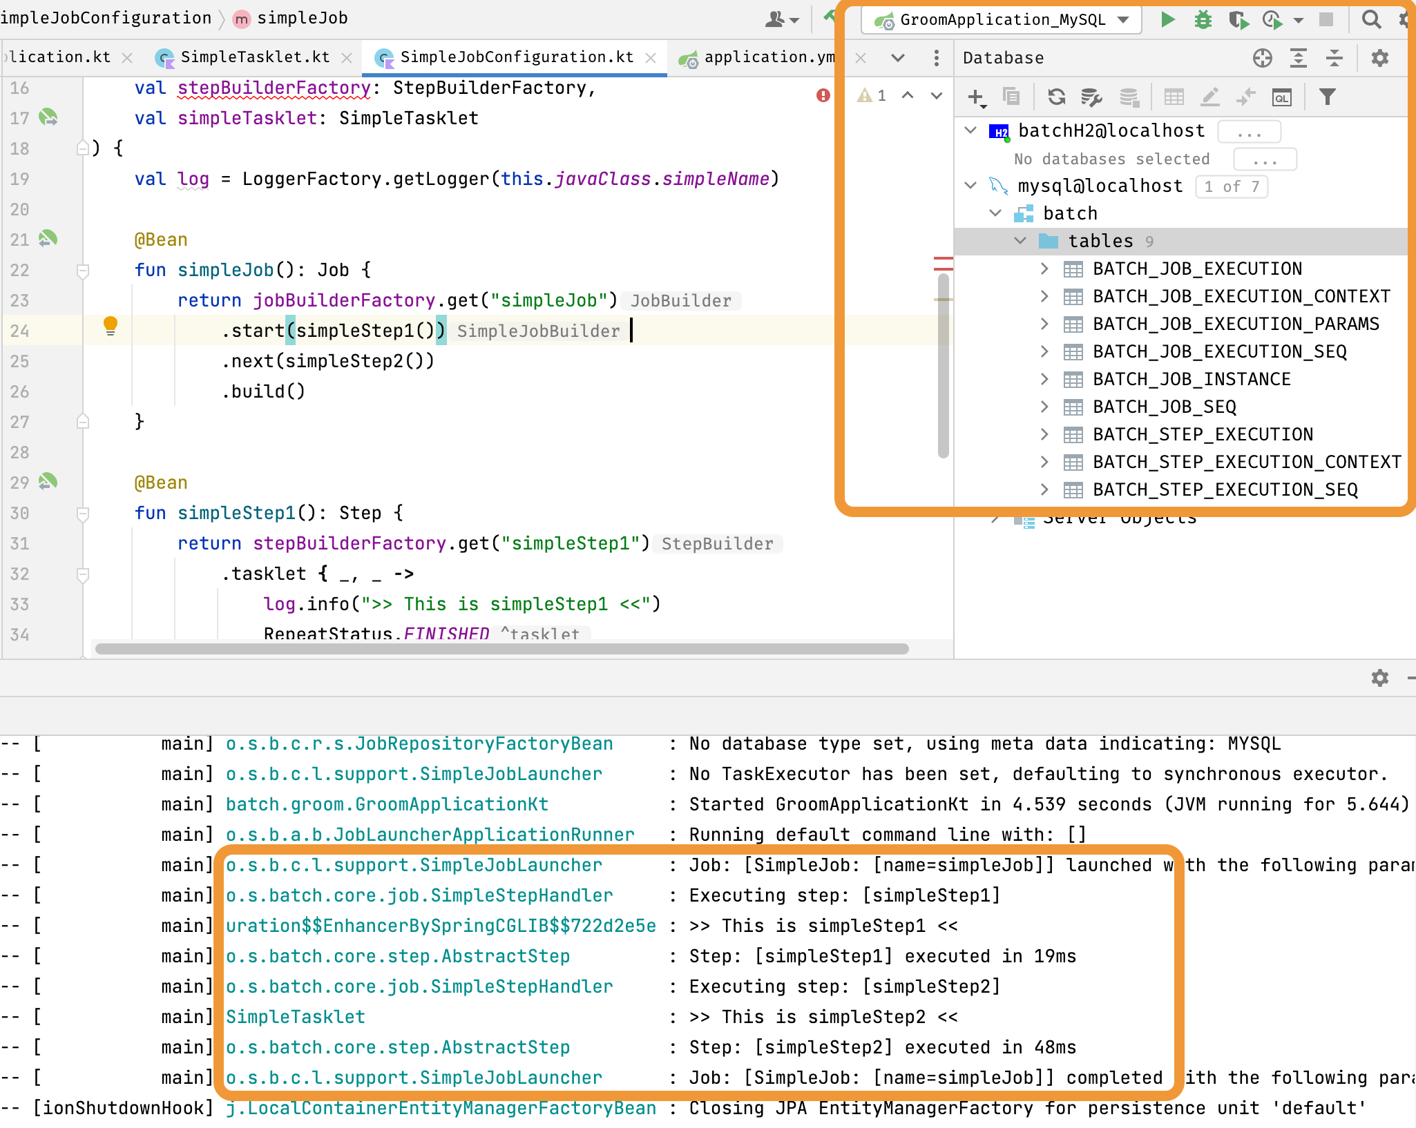The width and height of the screenshot is (1416, 1128).
Task: Start debugging with the bug icon
Action: click(x=1203, y=19)
